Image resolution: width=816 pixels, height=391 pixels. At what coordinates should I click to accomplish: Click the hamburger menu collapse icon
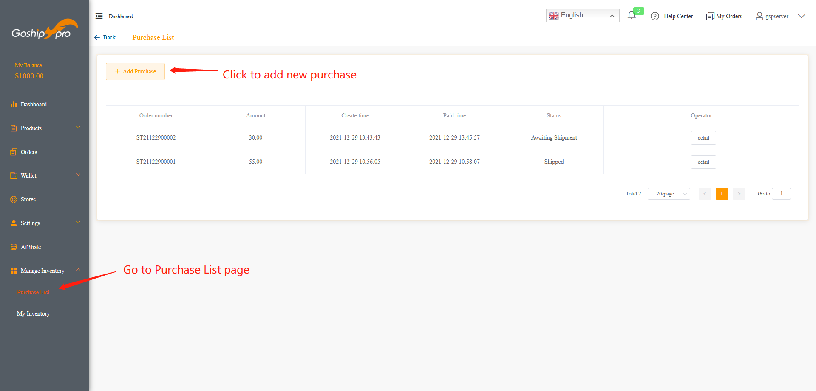(99, 16)
